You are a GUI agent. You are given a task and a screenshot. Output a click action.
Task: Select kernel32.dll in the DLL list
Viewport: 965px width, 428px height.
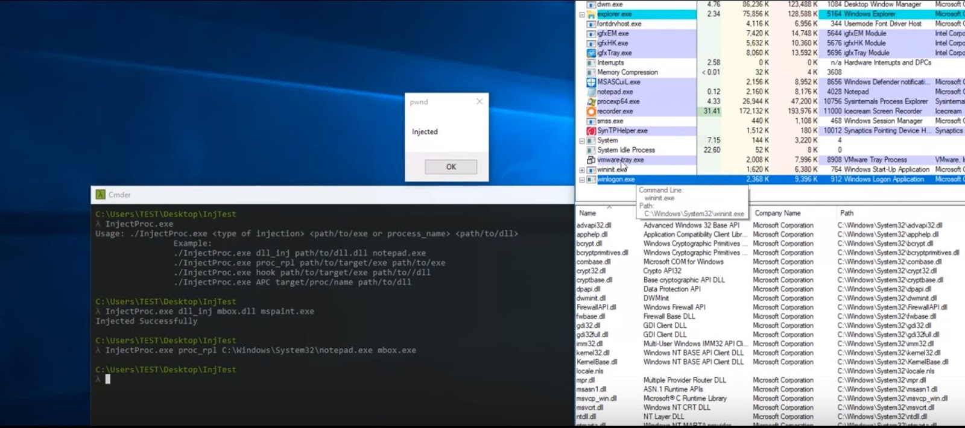[593, 353]
